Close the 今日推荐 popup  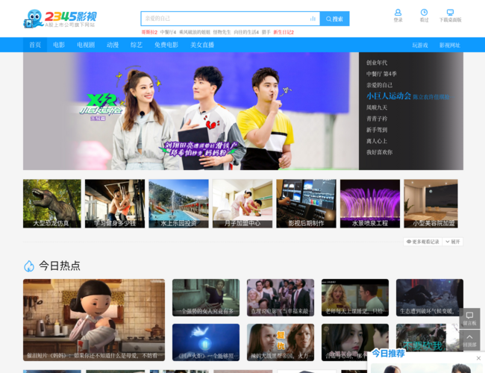click(478, 358)
